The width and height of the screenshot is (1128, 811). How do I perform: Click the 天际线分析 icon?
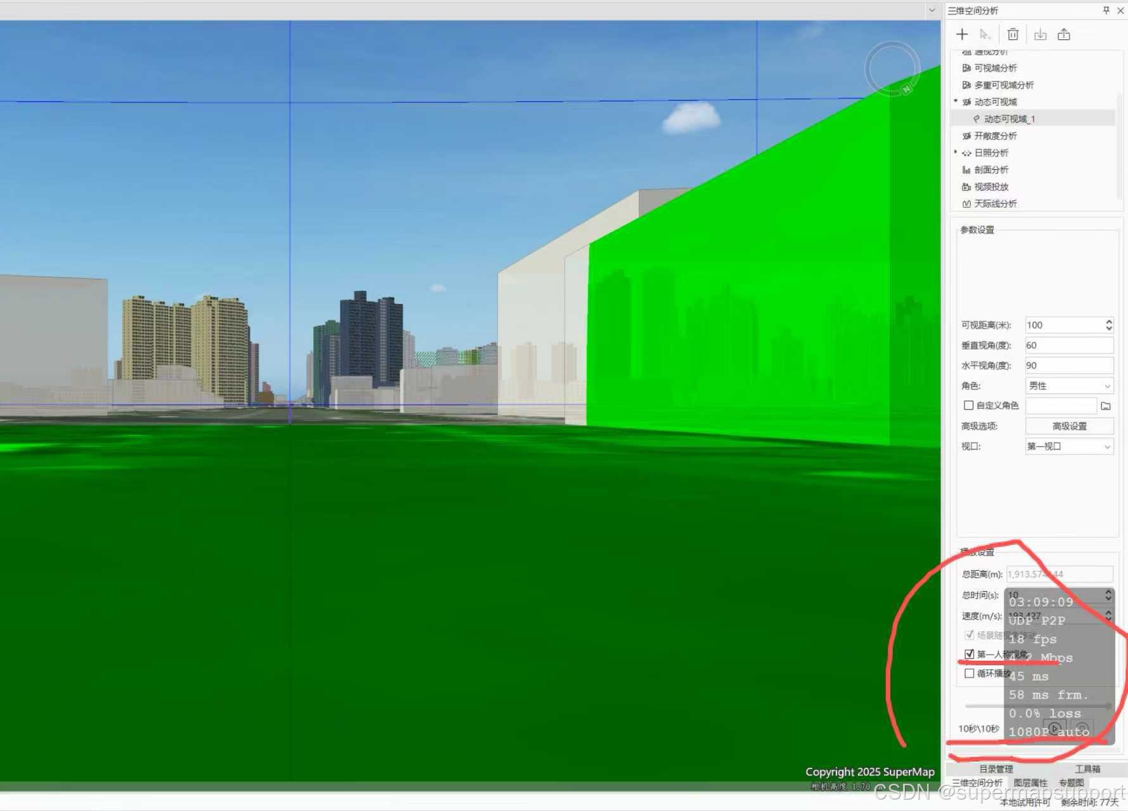pyautogui.click(x=966, y=203)
